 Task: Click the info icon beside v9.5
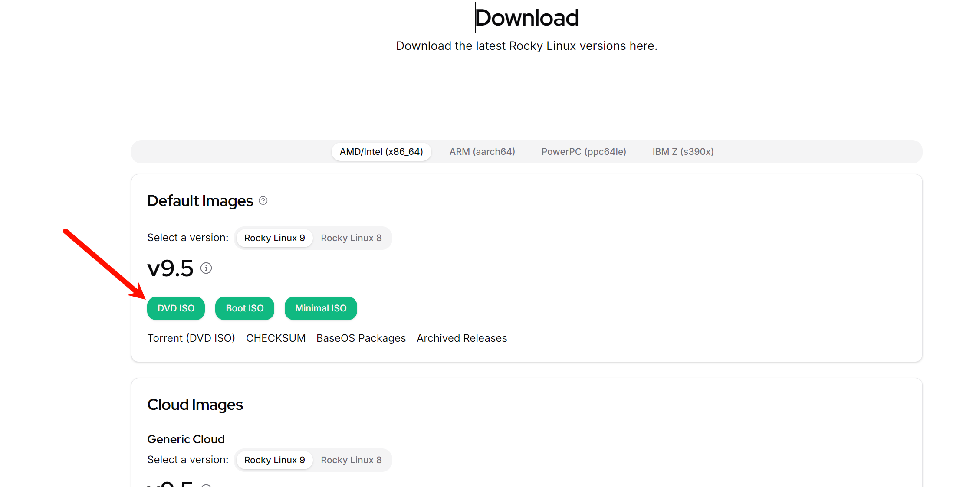tap(206, 268)
